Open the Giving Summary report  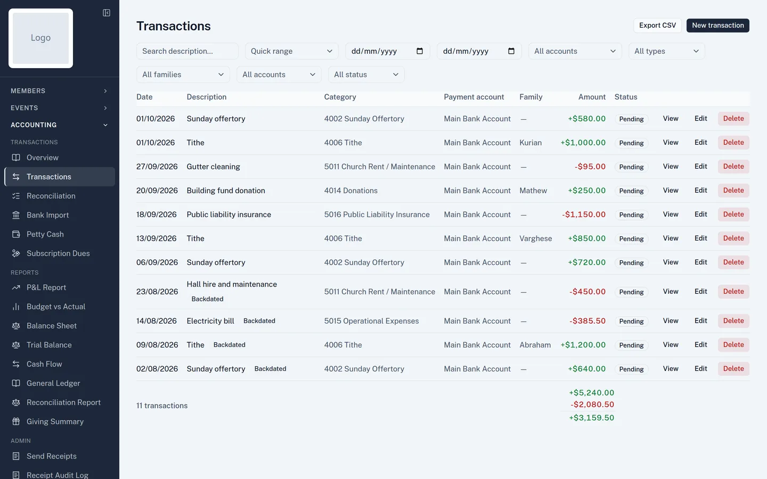60,422
